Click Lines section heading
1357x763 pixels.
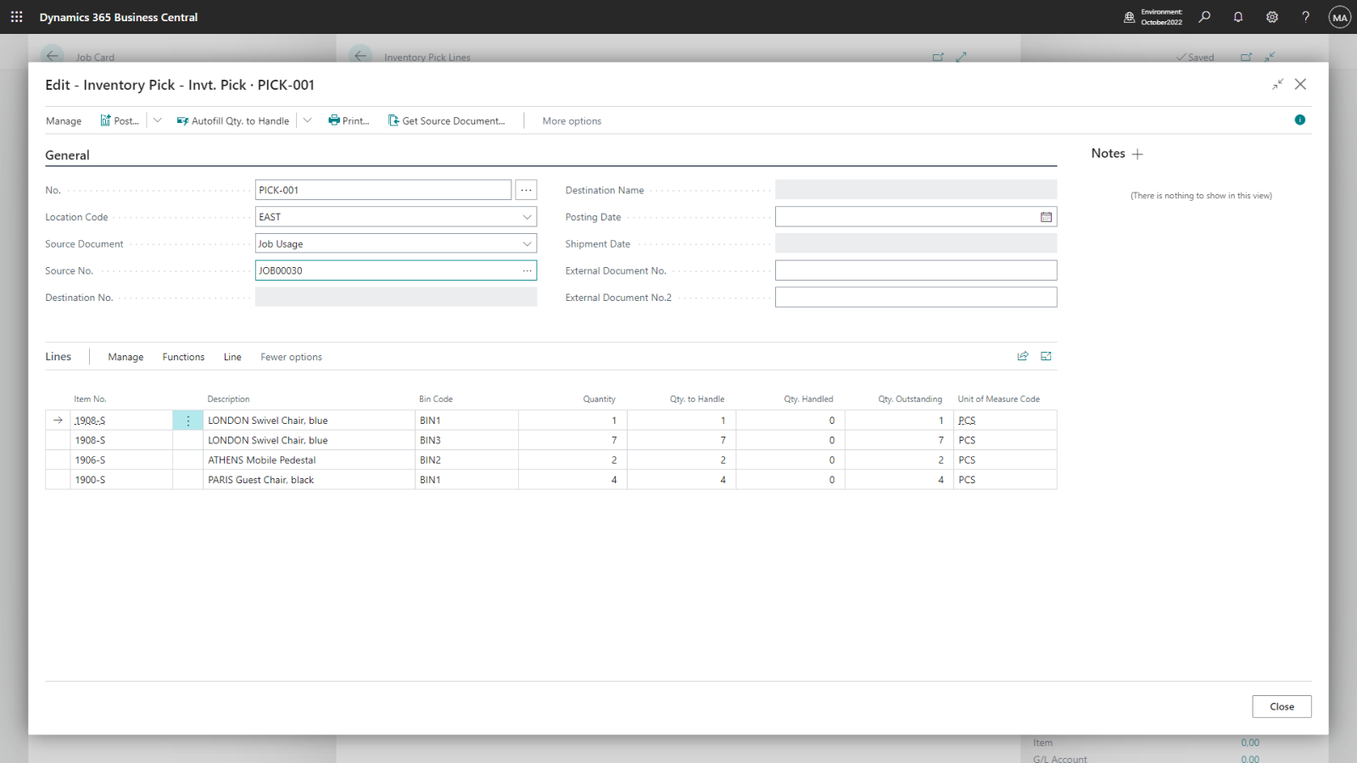(59, 357)
